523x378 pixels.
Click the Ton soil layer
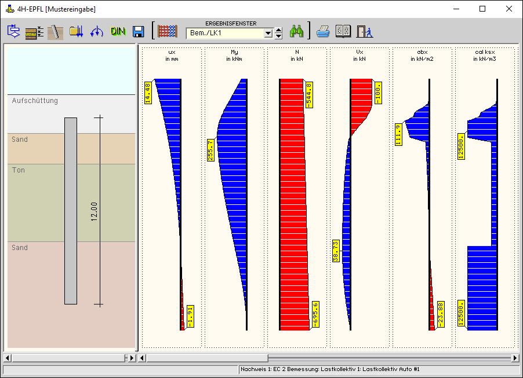coord(35,203)
